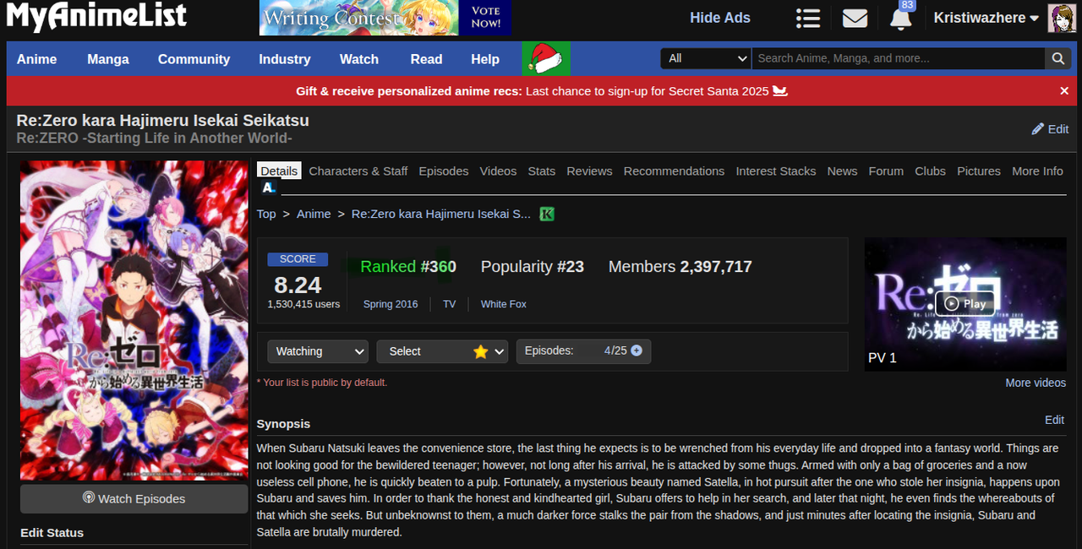Switch to the Clubs tab
1082x549 pixels.
coord(930,171)
